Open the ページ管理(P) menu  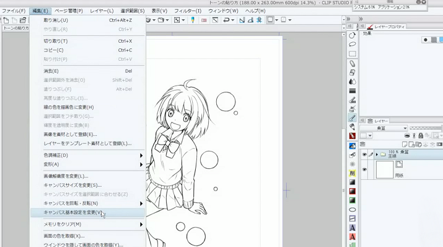point(68,11)
